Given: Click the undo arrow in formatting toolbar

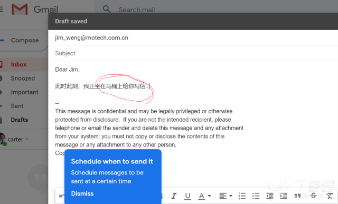Looking at the screenshot, I should [x=62, y=196].
